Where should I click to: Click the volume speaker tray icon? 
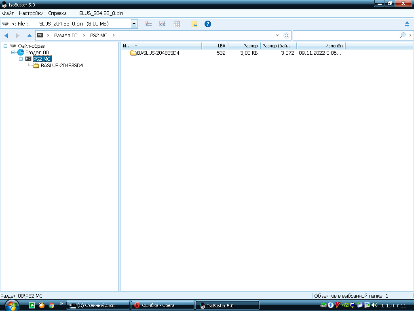coord(374,305)
